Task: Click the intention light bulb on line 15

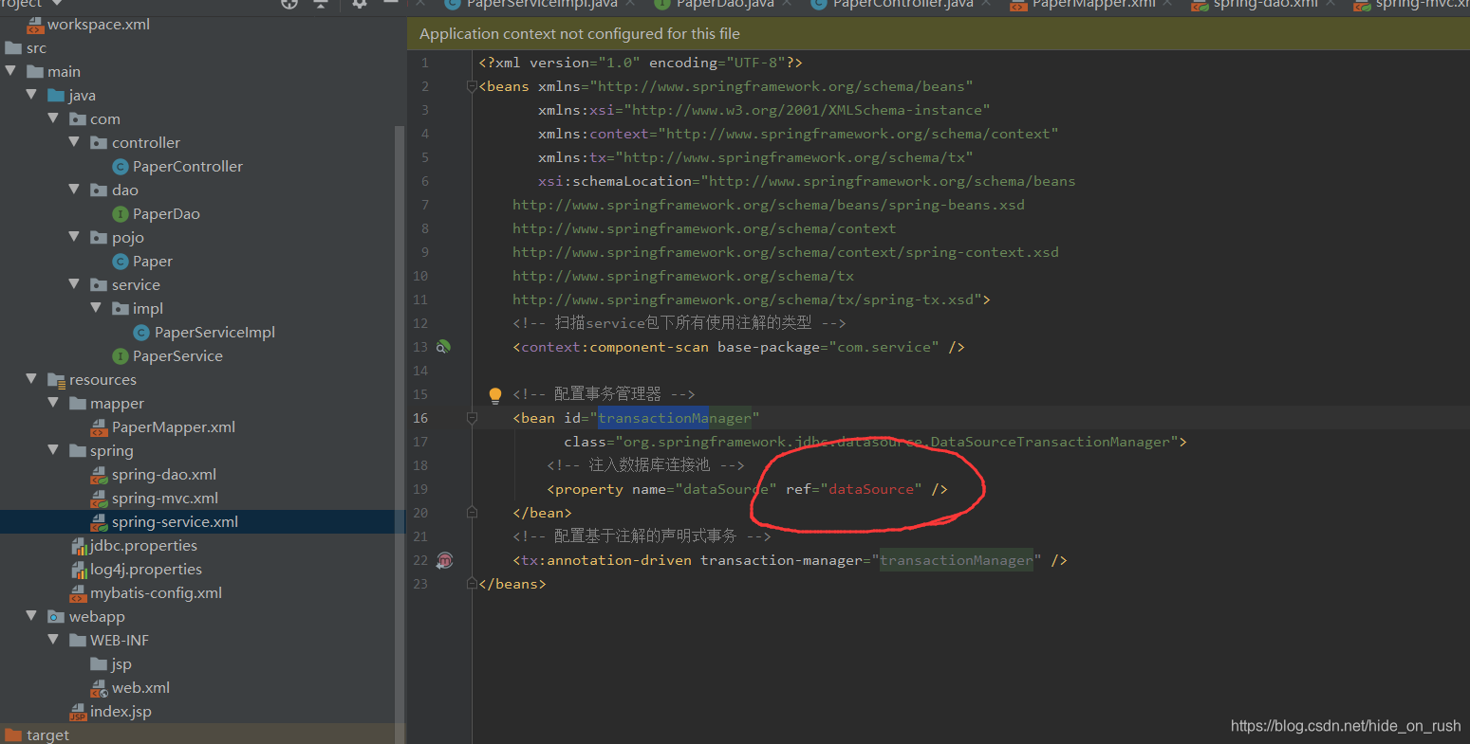Action: tap(494, 394)
